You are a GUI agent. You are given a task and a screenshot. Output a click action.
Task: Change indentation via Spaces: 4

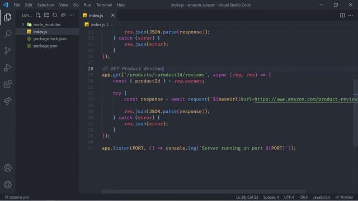coord(271,197)
